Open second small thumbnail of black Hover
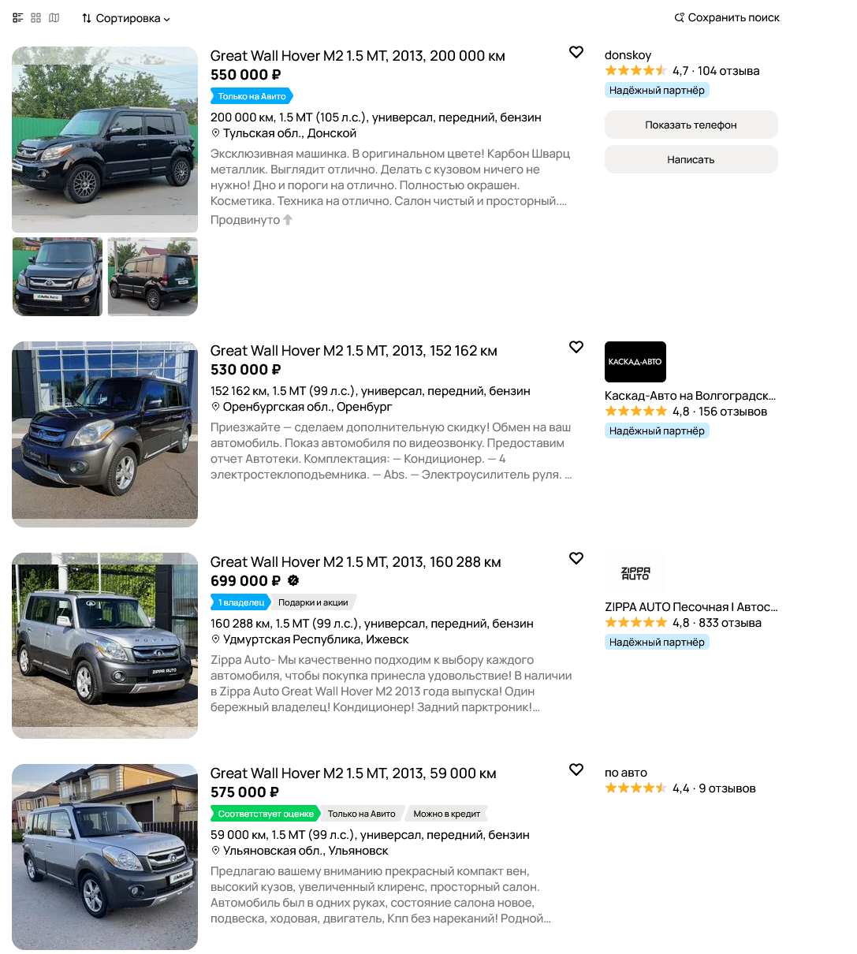The width and height of the screenshot is (857, 954). [x=153, y=277]
